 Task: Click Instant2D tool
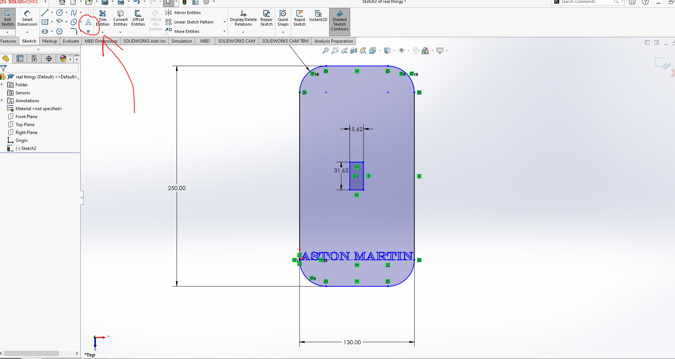318,16
